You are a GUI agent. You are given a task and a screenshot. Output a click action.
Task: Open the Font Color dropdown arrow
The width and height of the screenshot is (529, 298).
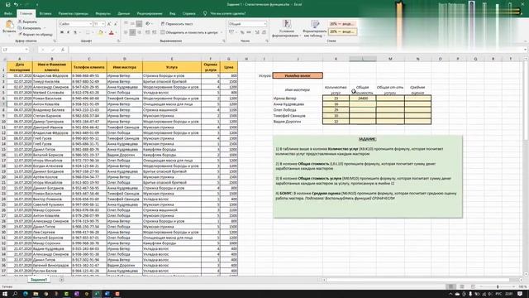pos(116,33)
